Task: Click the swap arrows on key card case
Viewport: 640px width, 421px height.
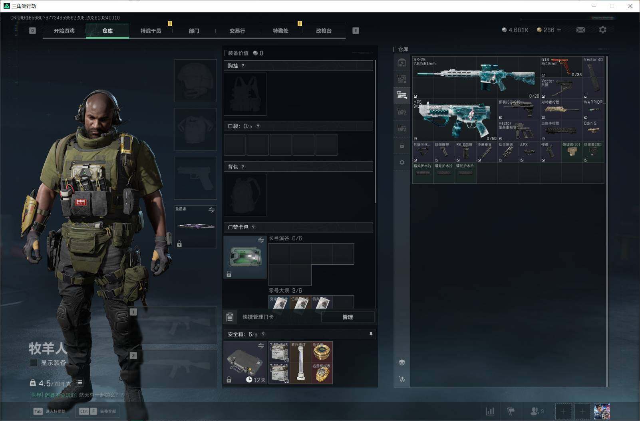Action: coord(261,240)
